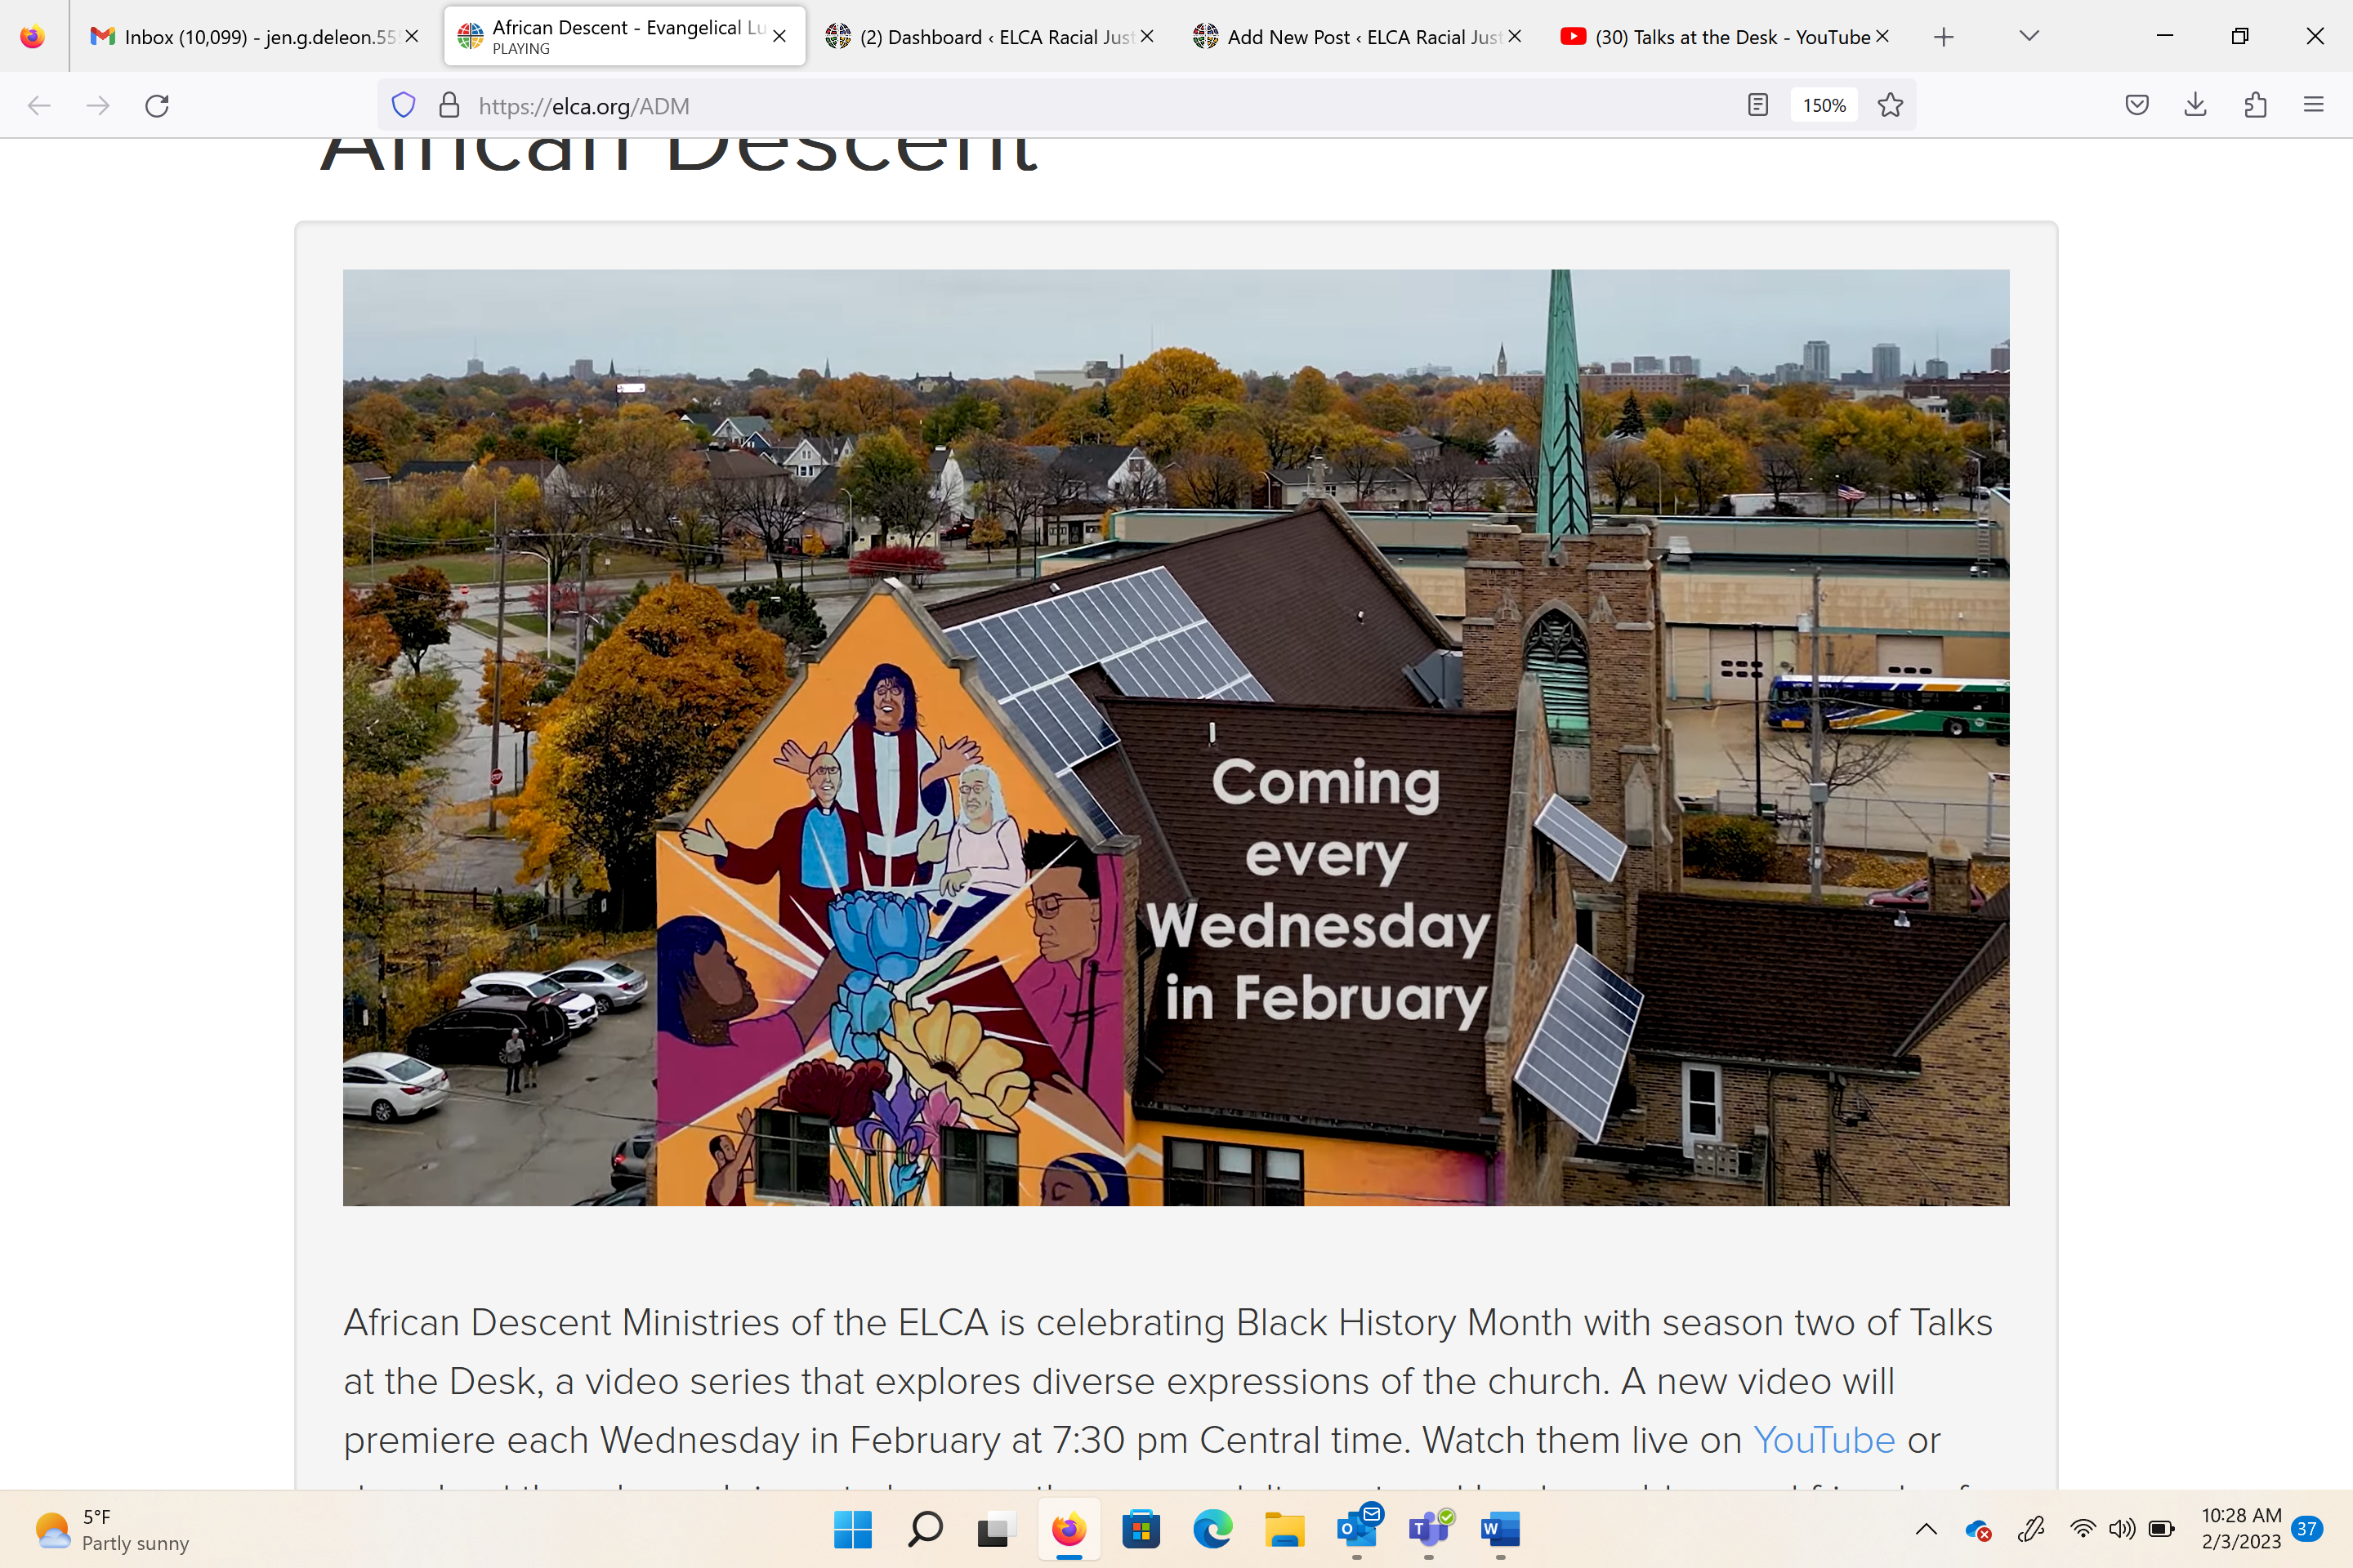Open the pen menu tray icon
This screenshot has height=1568, width=2353.
(2031, 1529)
